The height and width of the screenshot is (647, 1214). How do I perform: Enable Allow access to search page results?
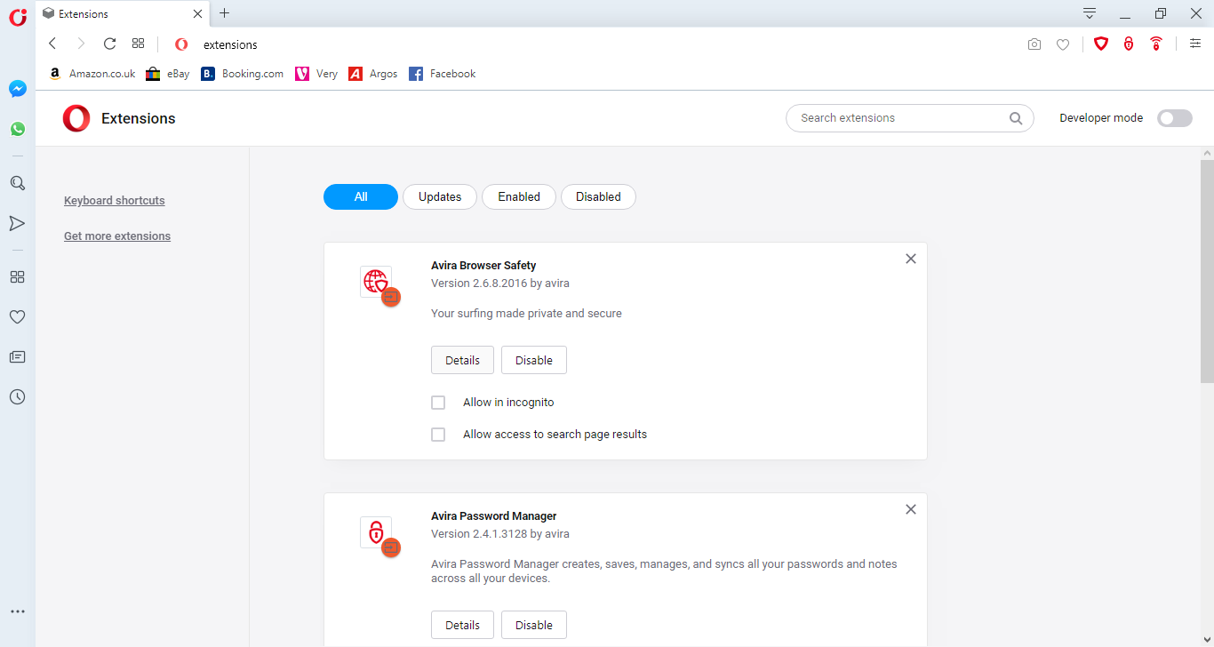point(438,435)
